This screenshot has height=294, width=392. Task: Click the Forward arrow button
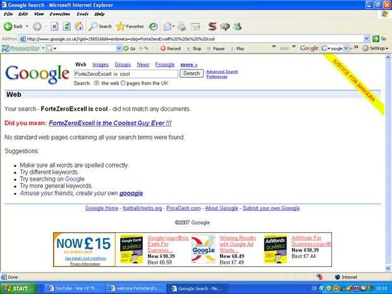tap(37, 27)
